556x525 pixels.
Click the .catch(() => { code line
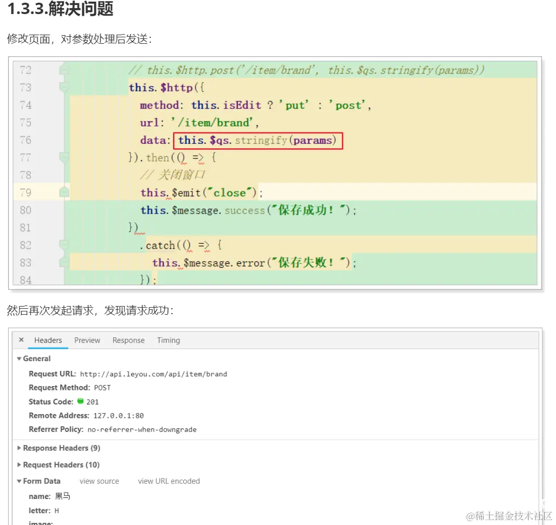click(181, 245)
